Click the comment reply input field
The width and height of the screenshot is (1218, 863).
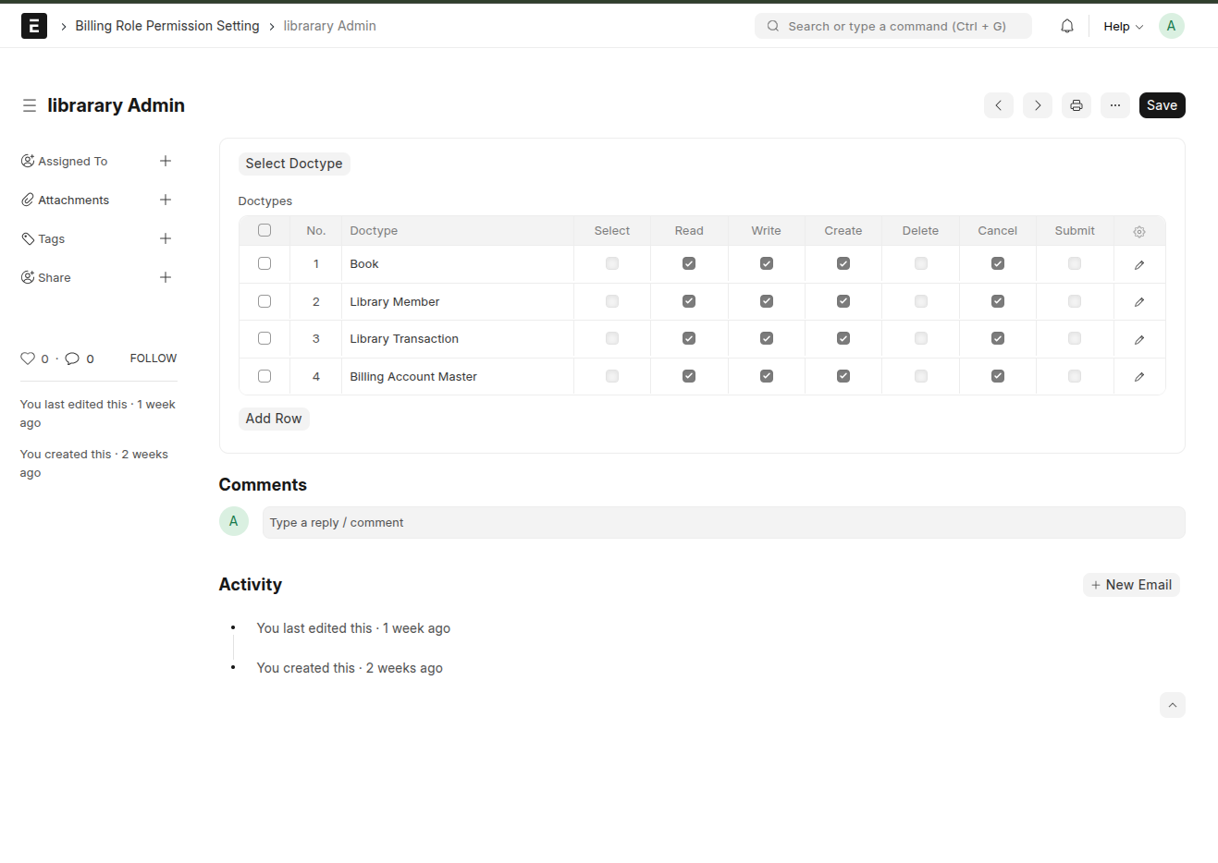point(722,522)
